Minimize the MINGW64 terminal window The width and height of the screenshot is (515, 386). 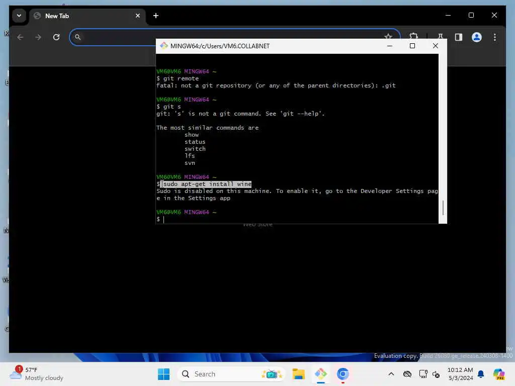(x=390, y=46)
